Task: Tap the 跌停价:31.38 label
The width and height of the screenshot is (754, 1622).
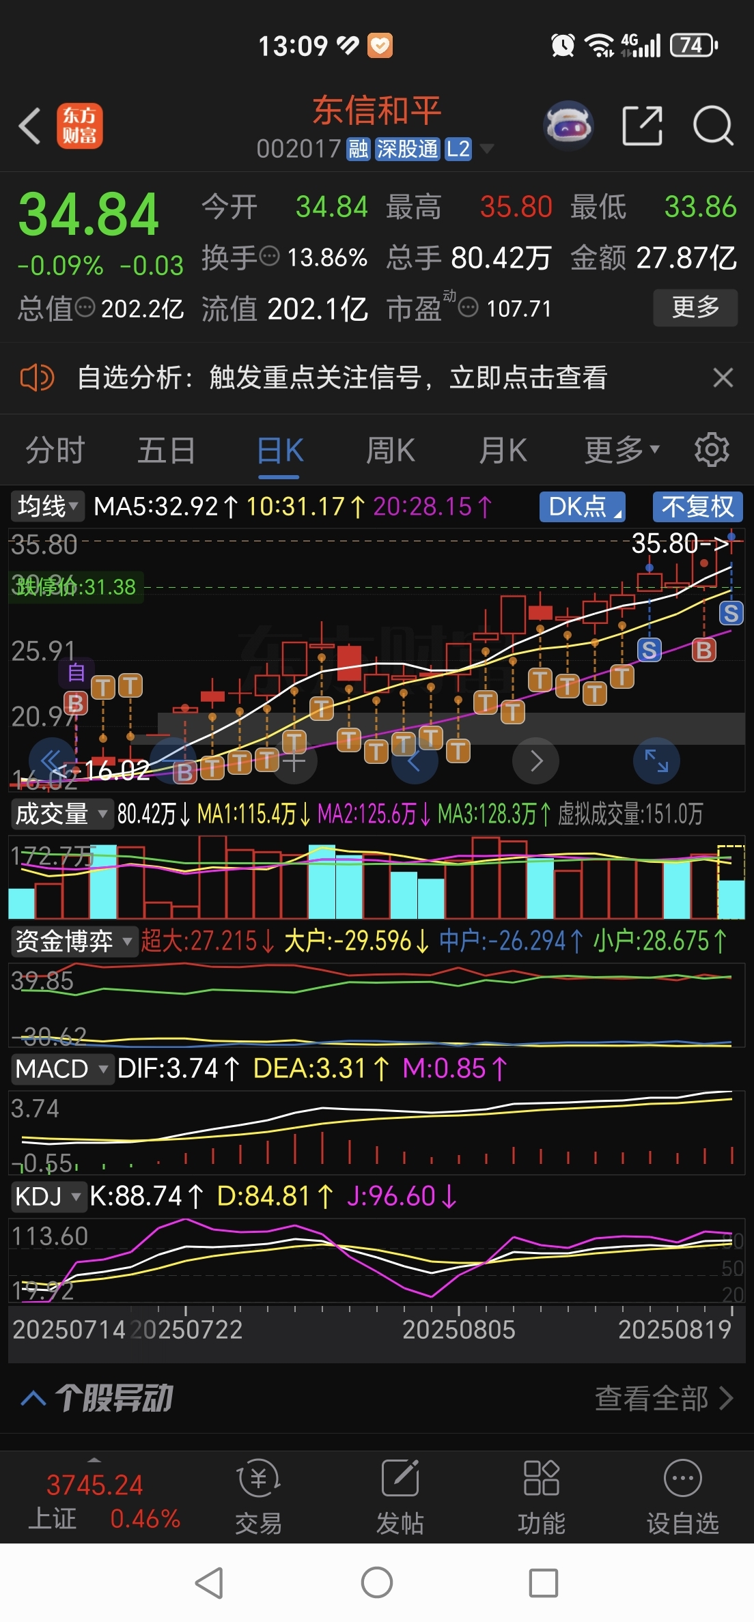Action: [75, 586]
